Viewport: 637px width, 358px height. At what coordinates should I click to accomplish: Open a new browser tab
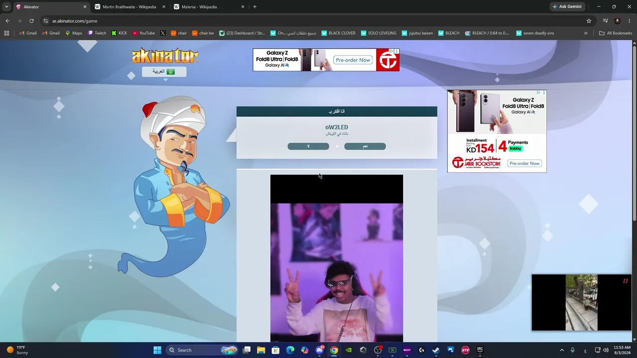pos(255,7)
